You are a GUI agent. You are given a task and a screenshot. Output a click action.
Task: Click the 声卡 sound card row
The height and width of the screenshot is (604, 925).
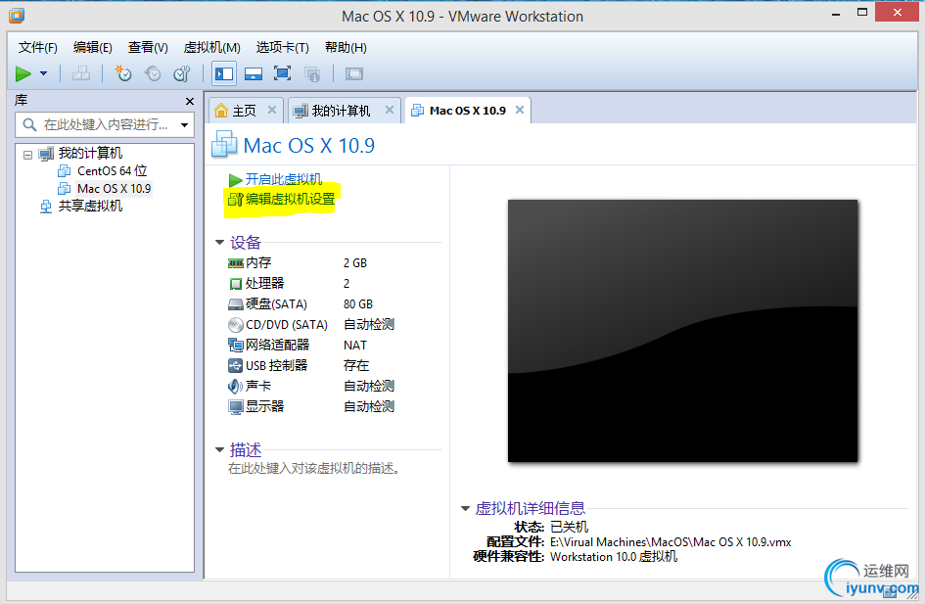[311, 387]
